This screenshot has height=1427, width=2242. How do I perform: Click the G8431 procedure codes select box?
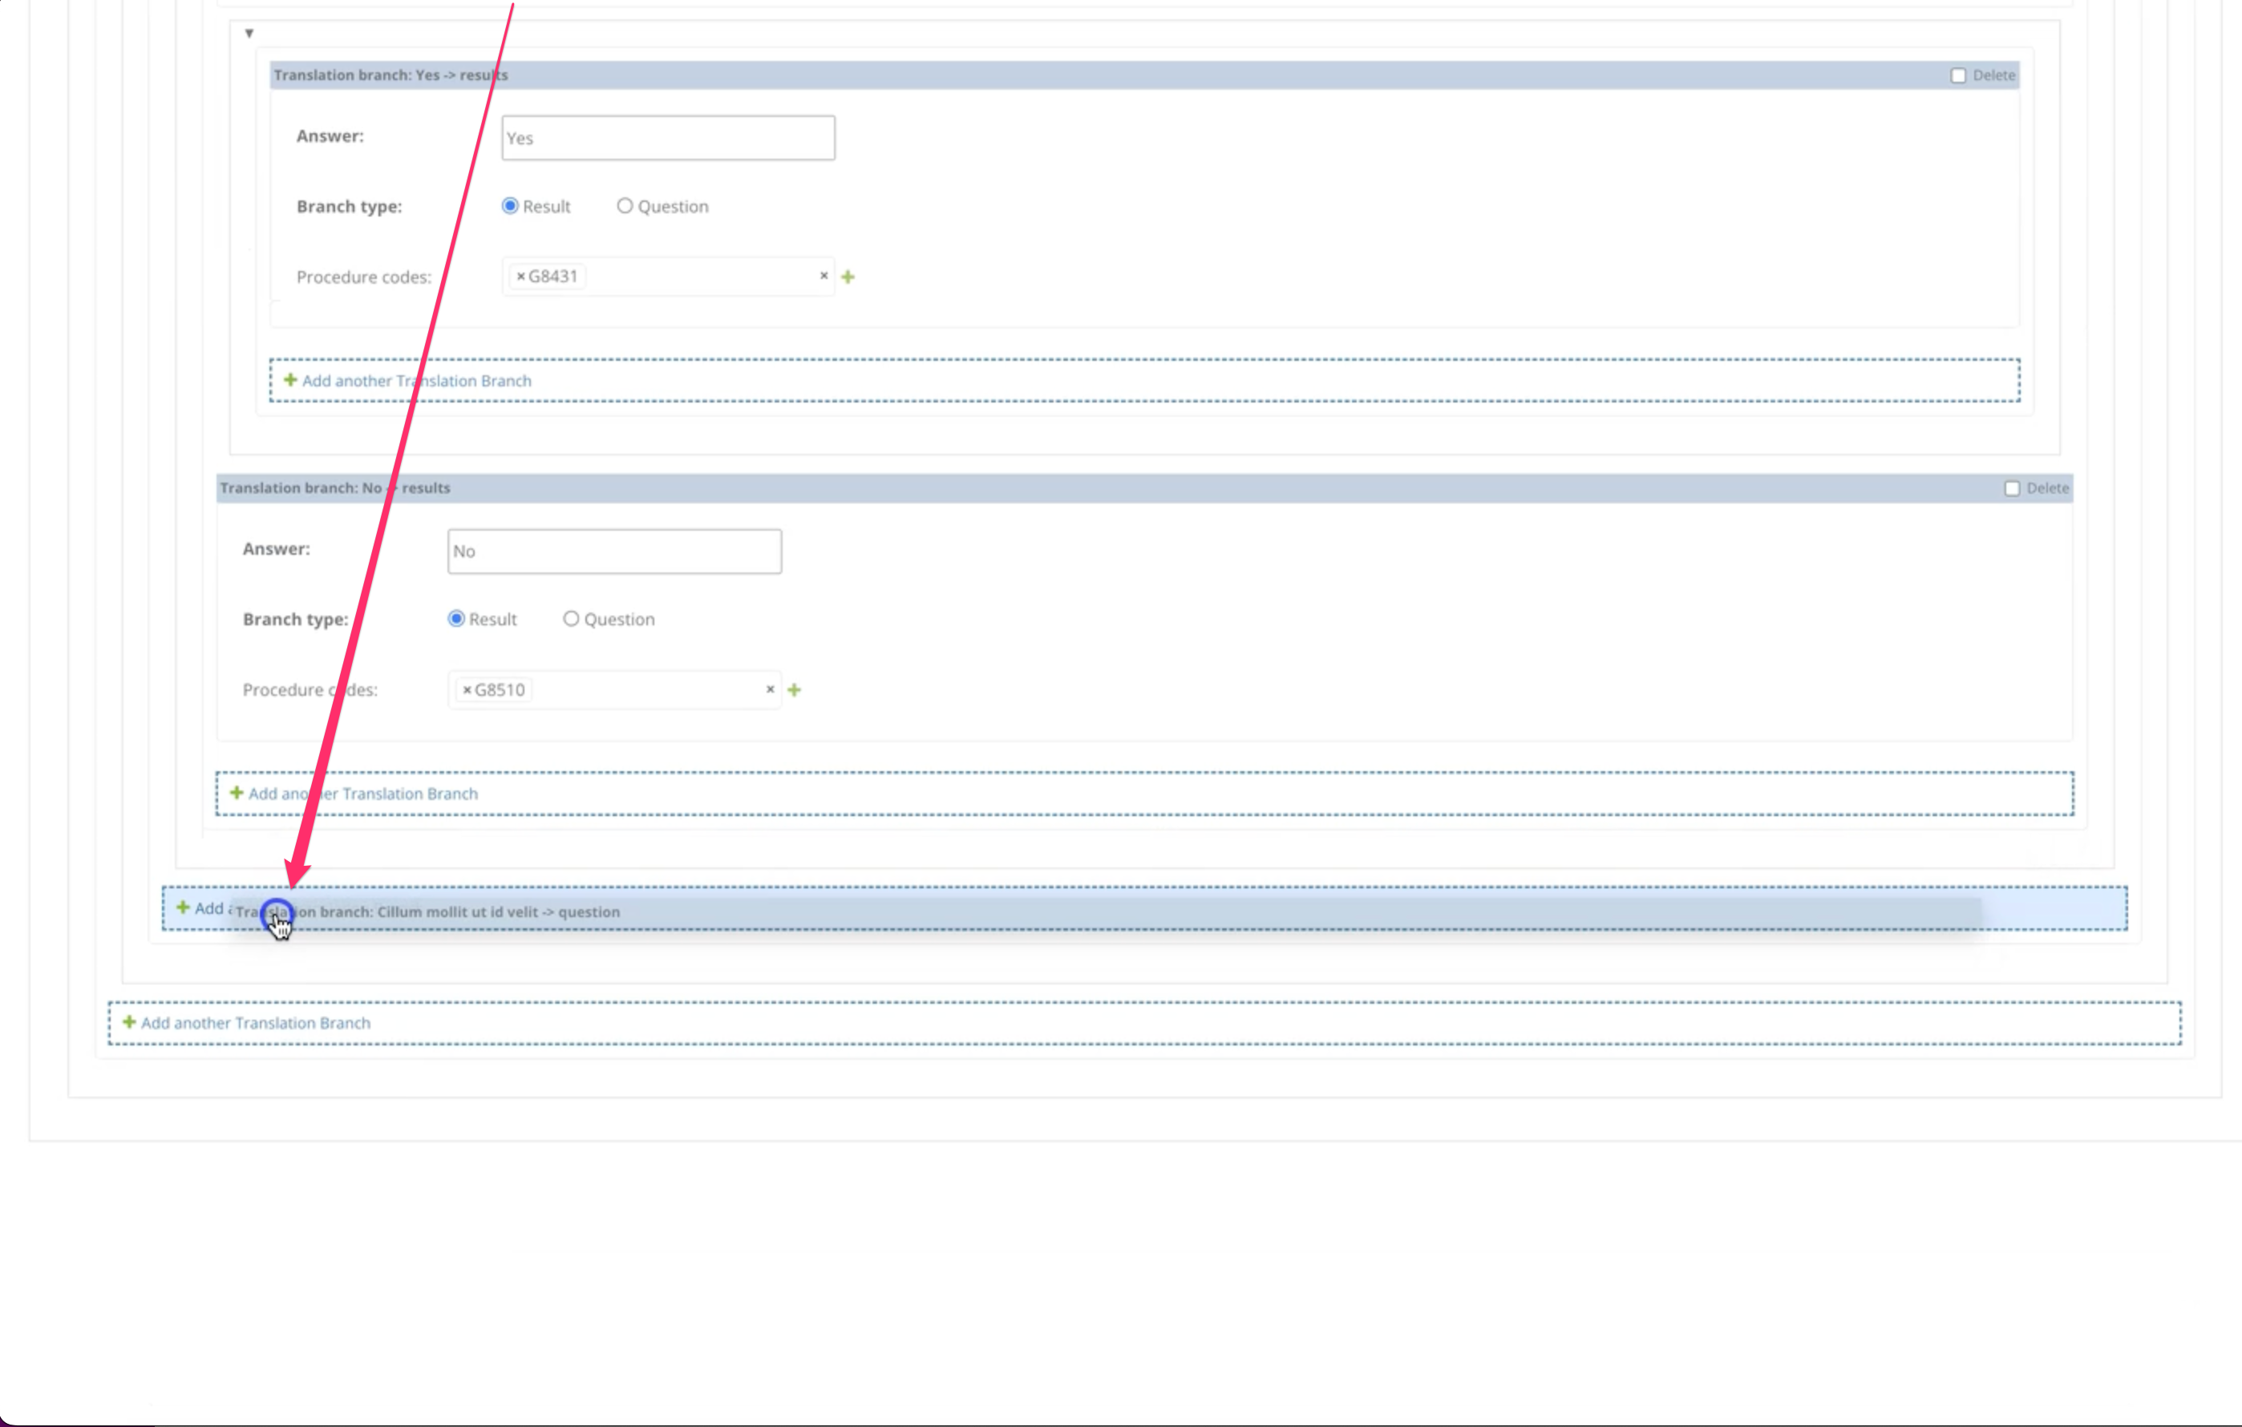(x=697, y=277)
